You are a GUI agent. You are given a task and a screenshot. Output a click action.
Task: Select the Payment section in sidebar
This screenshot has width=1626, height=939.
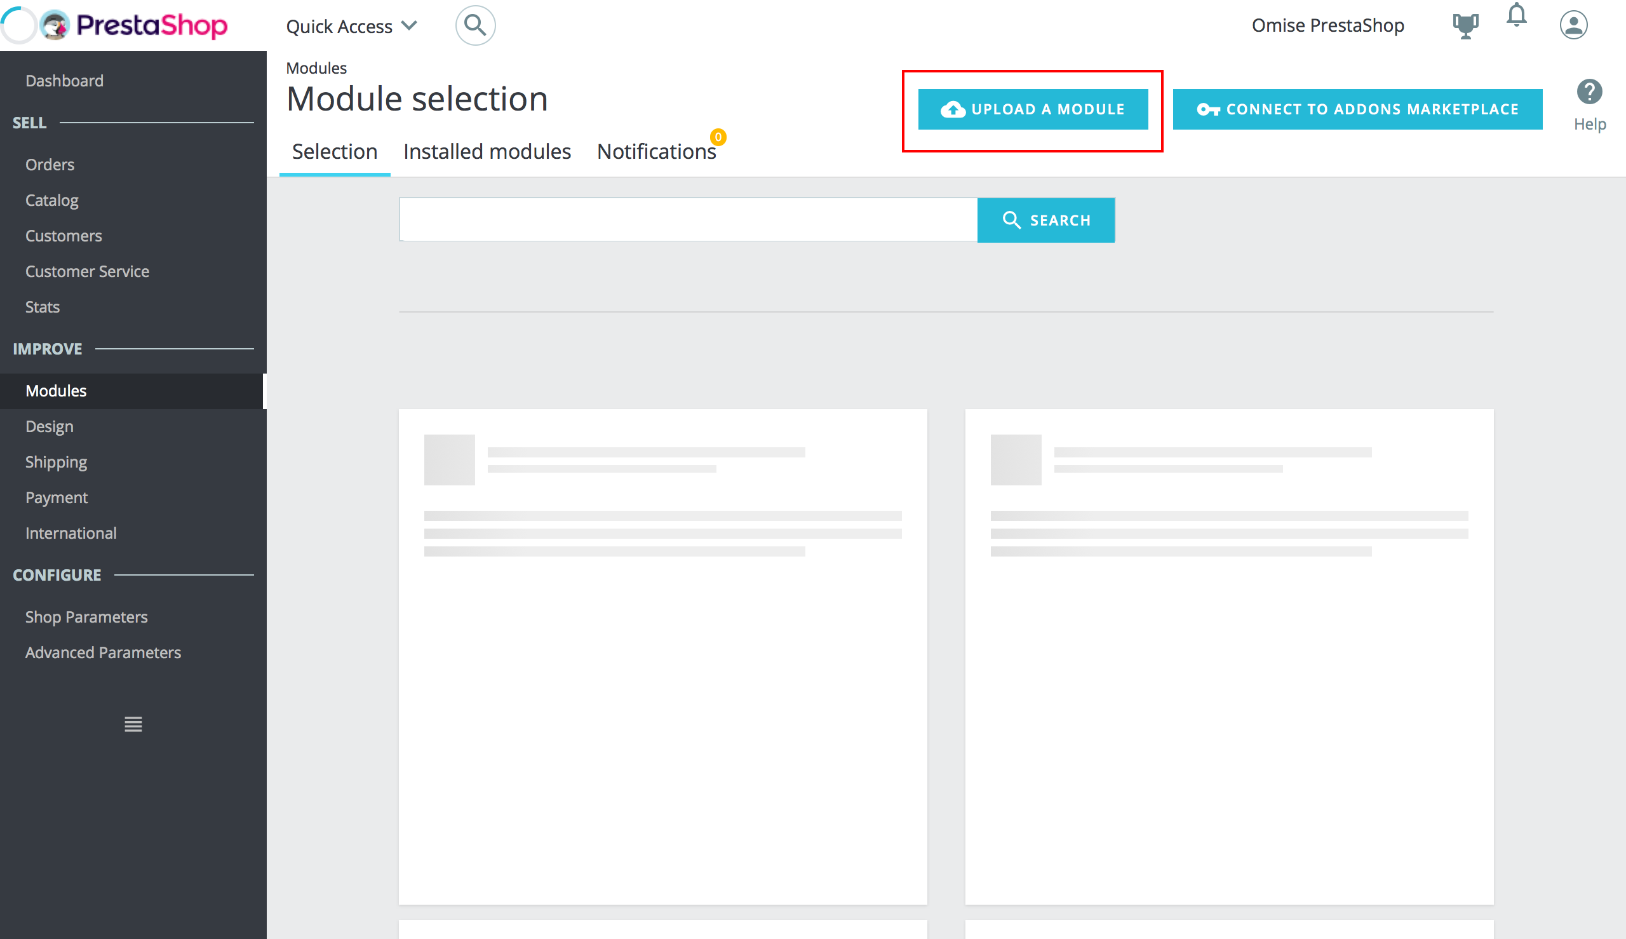point(56,497)
